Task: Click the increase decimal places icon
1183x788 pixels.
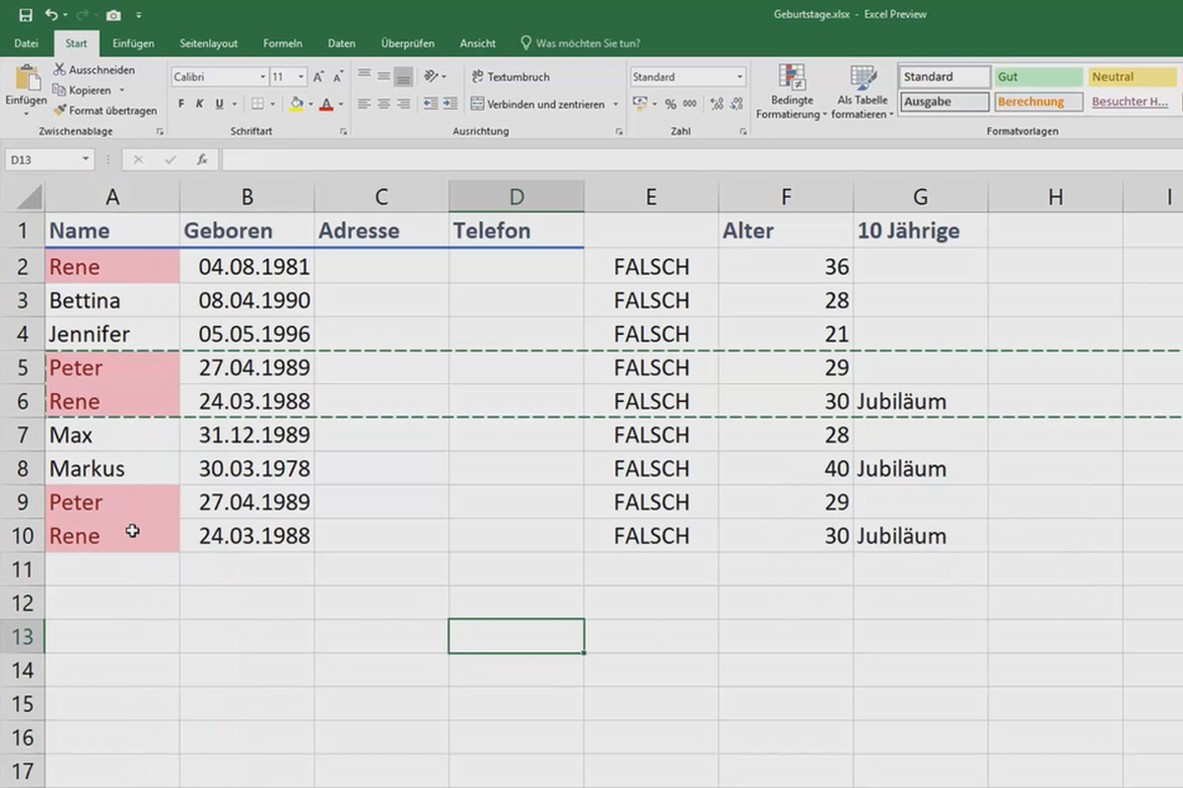Action: point(717,103)
